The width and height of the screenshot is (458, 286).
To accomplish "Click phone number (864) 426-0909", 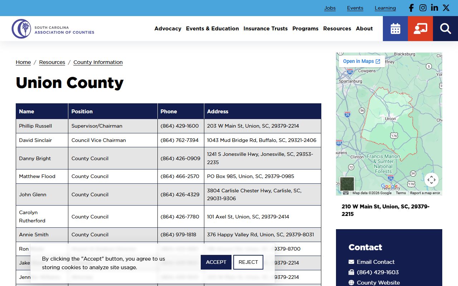I will tap(180, 158).
